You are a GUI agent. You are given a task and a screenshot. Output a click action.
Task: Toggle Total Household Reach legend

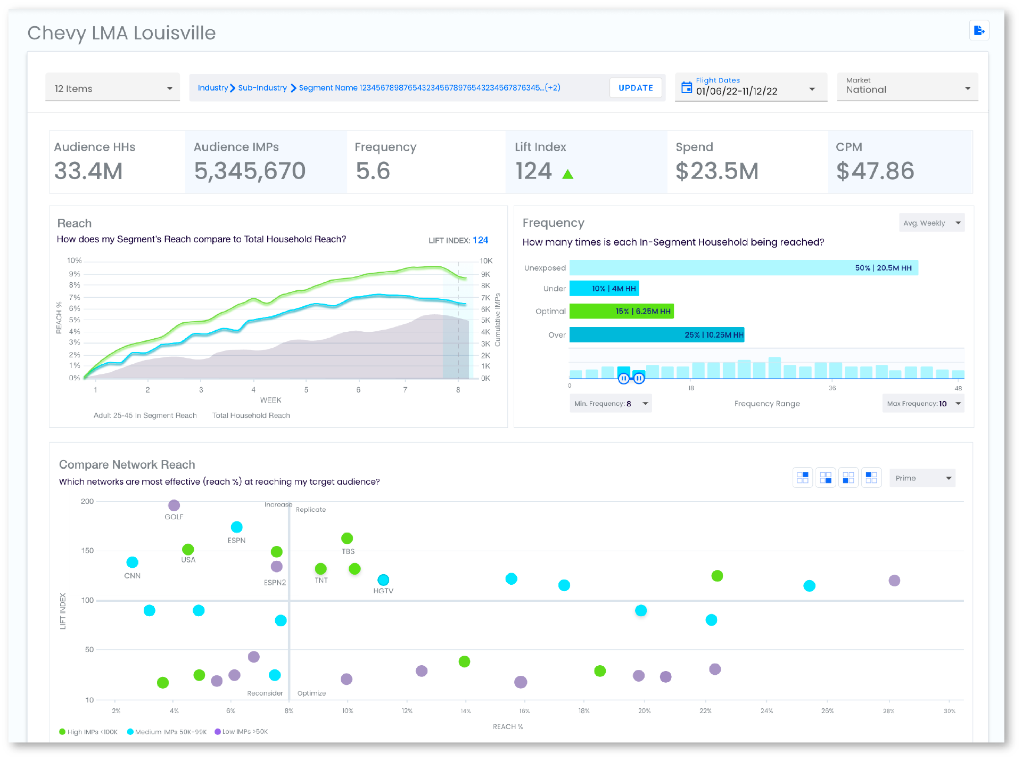251,415
